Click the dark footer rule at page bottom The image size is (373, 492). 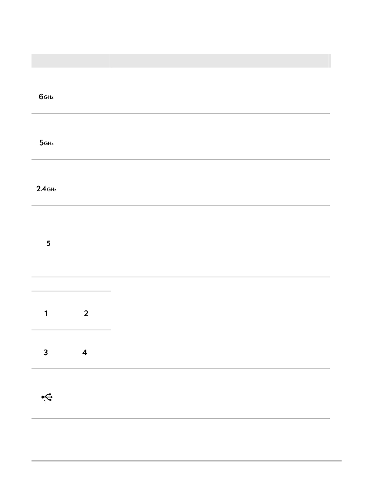point(186,461)
